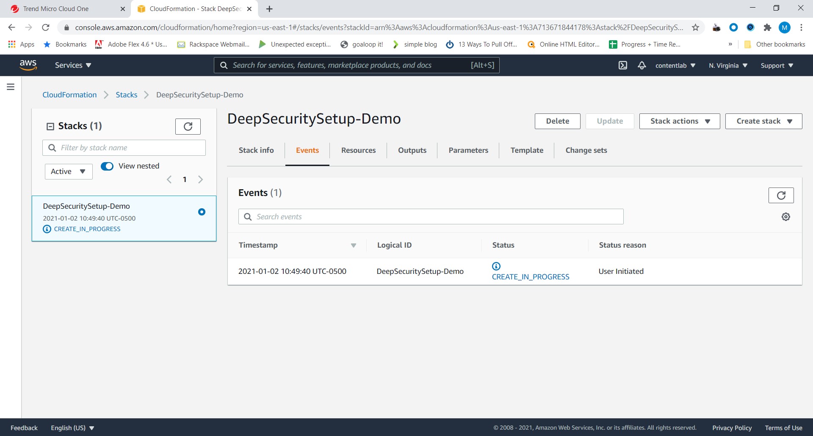Open a new browser tab
Image resolution: width=813 pixels, height=436 pixels.
pos(269,9)
